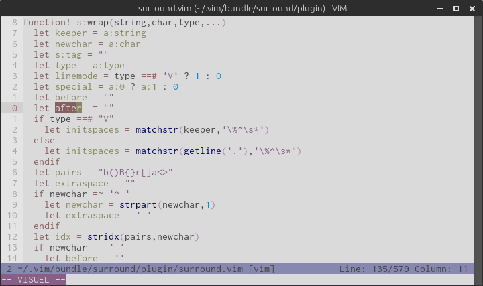This screenshot has height=286, width=483.
Task: Click the 'endif' on the line numbered 11
Action: (x=47, y=226)
